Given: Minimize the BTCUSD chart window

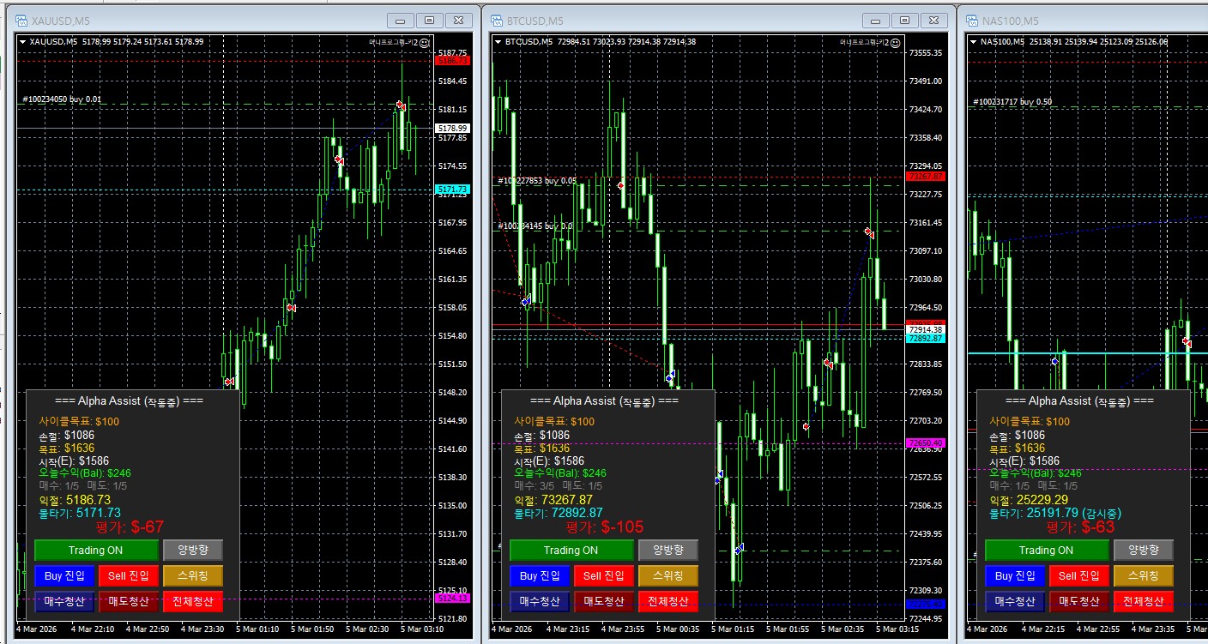Looking at the screenshot, I should pyautogui.click(x=874, y=21).
